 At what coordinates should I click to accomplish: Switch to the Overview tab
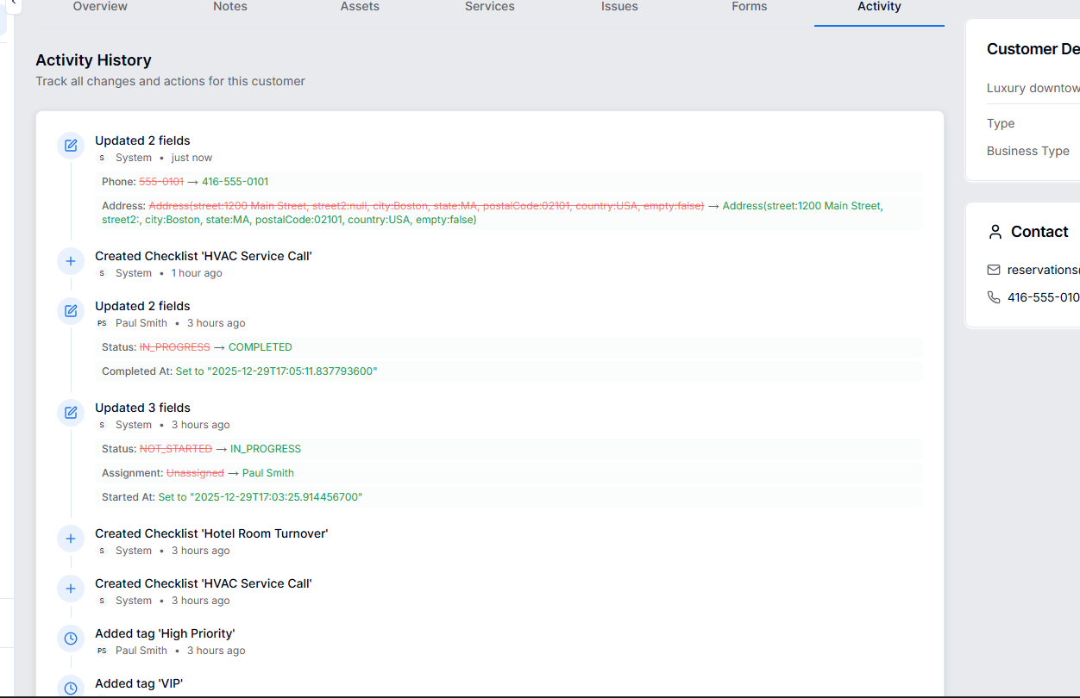point(99,7)
